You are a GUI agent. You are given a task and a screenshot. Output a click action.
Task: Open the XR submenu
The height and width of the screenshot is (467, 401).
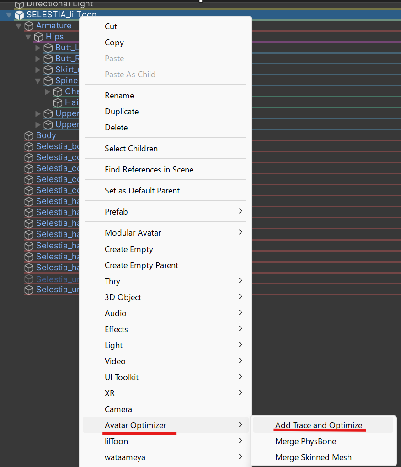(166, 393)
